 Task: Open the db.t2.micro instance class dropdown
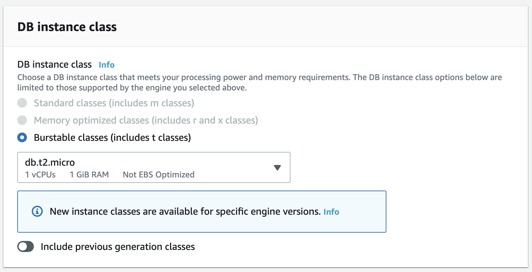click(x=154, y=167)
